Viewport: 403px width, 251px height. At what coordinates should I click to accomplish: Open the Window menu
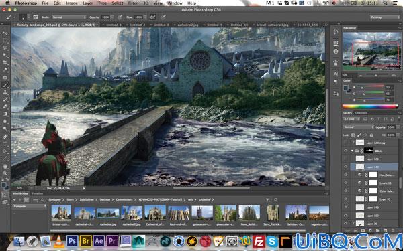click(x=175, y=3)
